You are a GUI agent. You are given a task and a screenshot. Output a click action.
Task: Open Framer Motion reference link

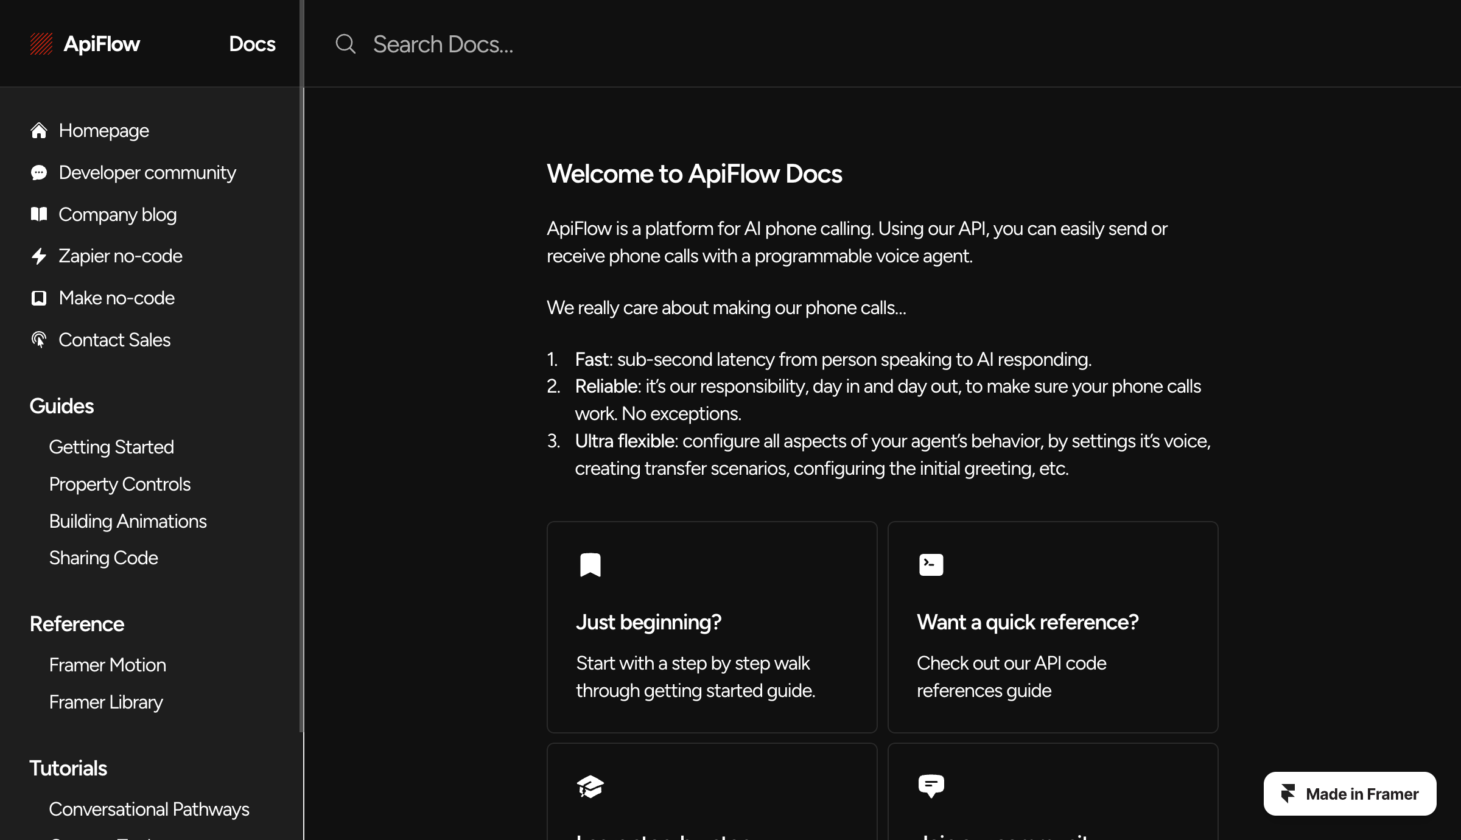click(x=108, y=665)
